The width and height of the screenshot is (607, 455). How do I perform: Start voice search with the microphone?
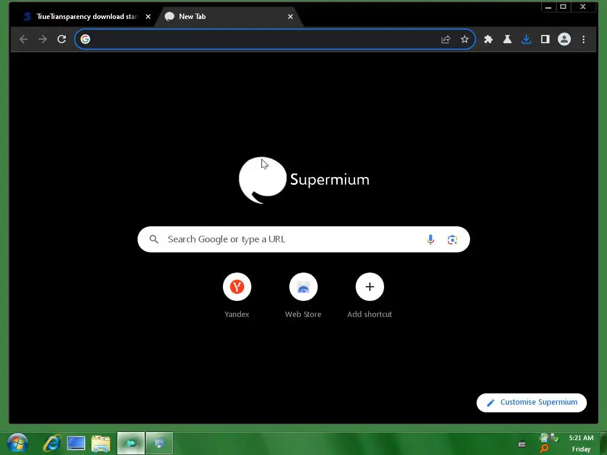click(x=430, y=239)
